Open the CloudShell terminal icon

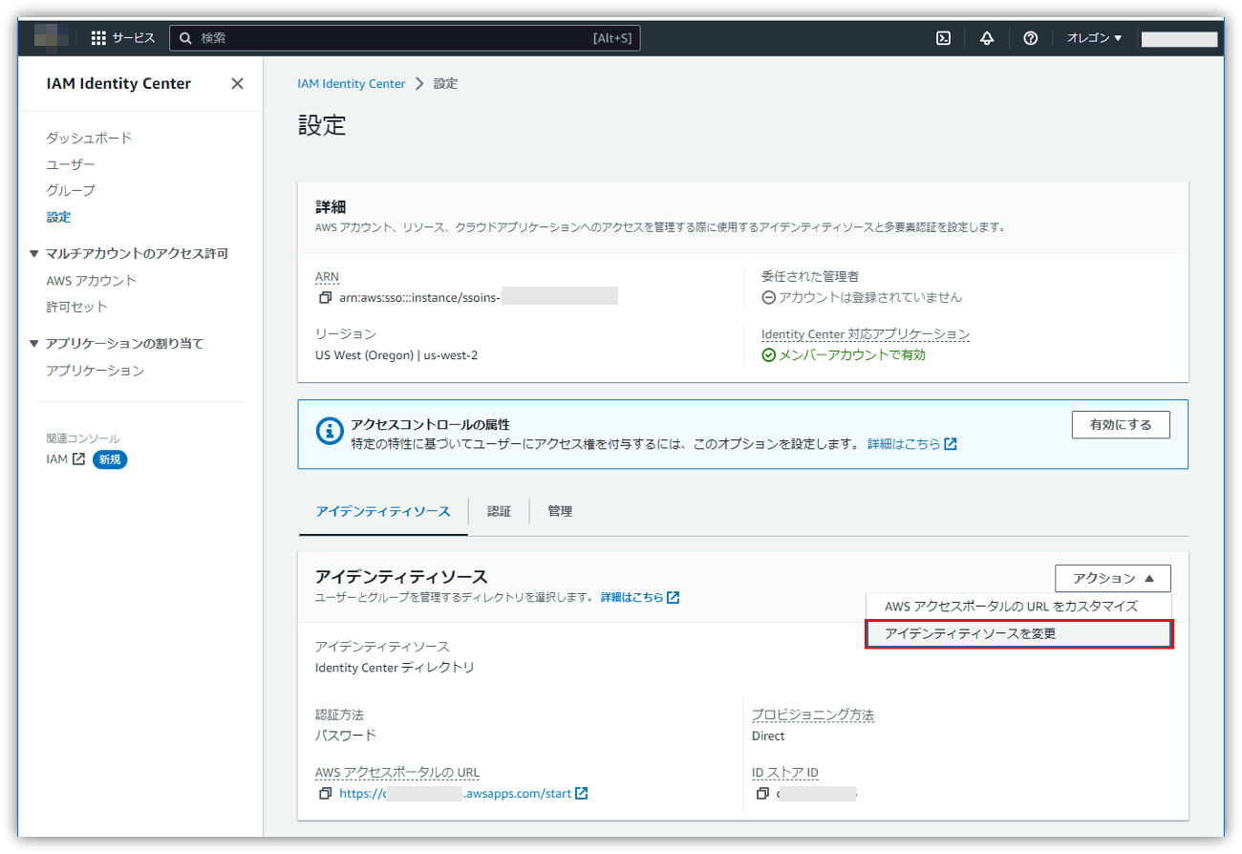tap(943, 38)
